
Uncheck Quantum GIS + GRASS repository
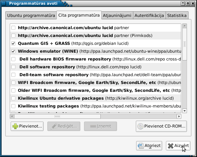(x=13, y=44)
